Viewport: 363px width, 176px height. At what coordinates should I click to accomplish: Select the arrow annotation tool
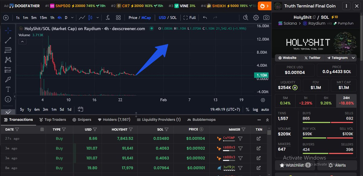click(8, 79)
